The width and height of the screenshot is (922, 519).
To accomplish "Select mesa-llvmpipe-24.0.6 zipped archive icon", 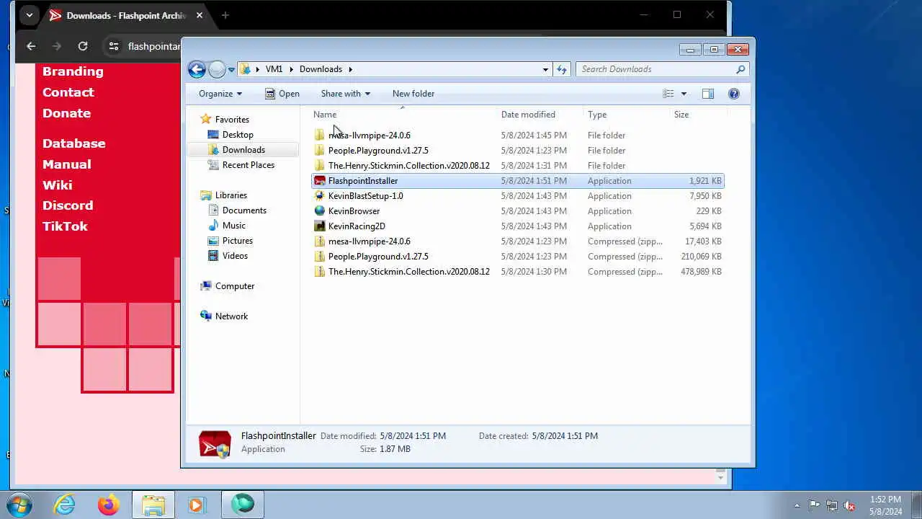I will click(320, 241).
